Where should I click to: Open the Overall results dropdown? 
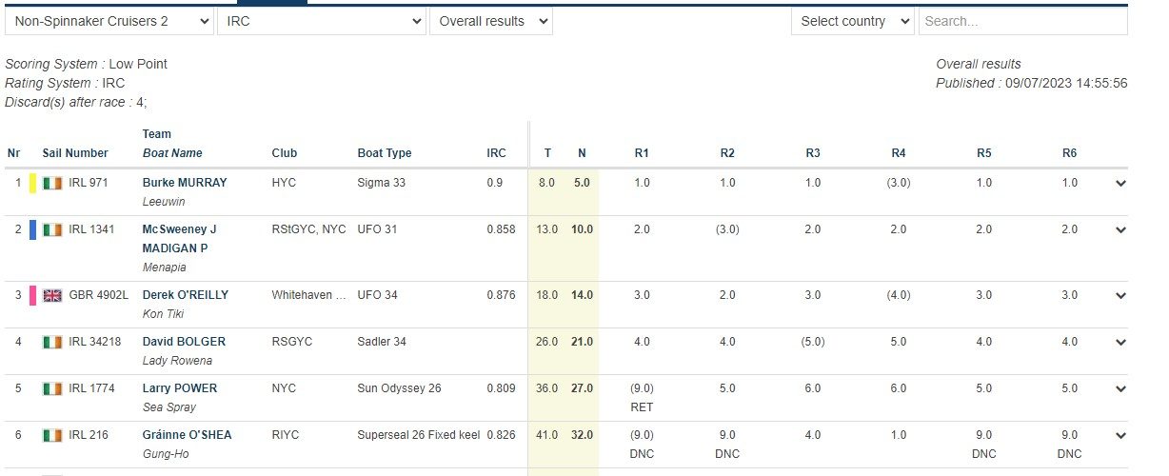tap(490, 21)
